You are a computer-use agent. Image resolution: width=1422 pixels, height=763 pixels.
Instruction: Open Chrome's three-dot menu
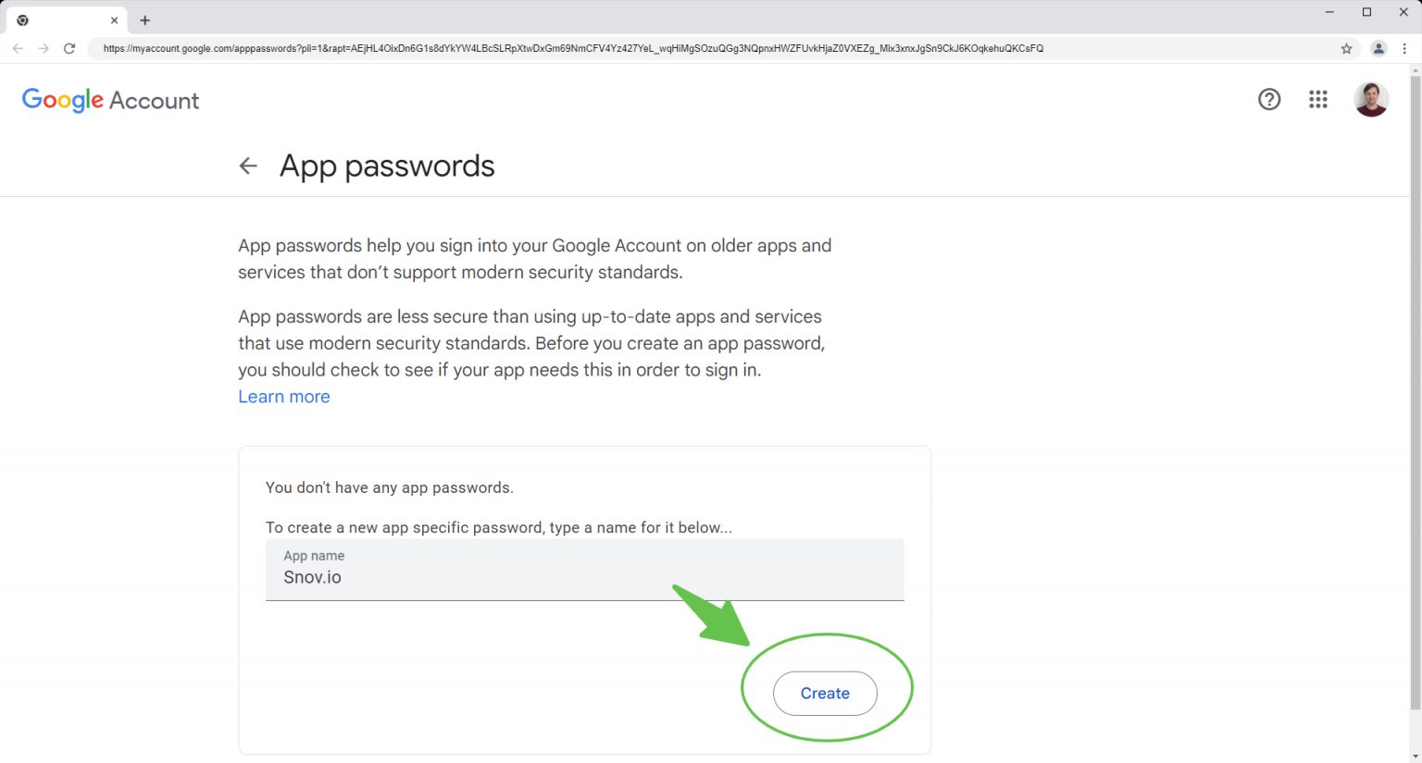tap(1404, 48)
